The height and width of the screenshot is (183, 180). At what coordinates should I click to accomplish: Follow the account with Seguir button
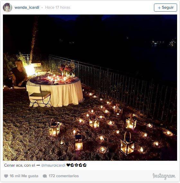(x=166, y=7)
